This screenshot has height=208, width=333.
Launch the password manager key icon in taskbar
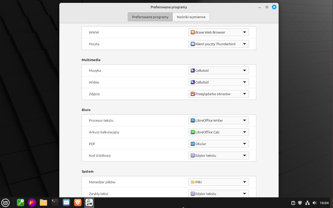[21, 202]
